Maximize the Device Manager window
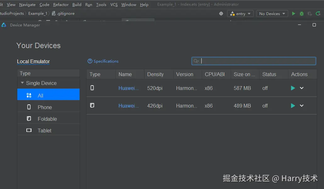 314,25
